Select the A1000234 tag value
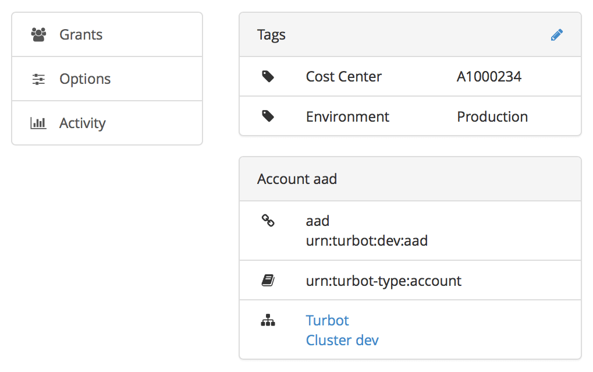Image resolution: width=593 pixels, height=372 pixels. 489,76
